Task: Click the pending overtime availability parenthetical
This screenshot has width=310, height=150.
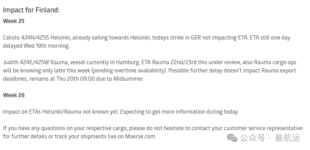Action: point(129,71)
